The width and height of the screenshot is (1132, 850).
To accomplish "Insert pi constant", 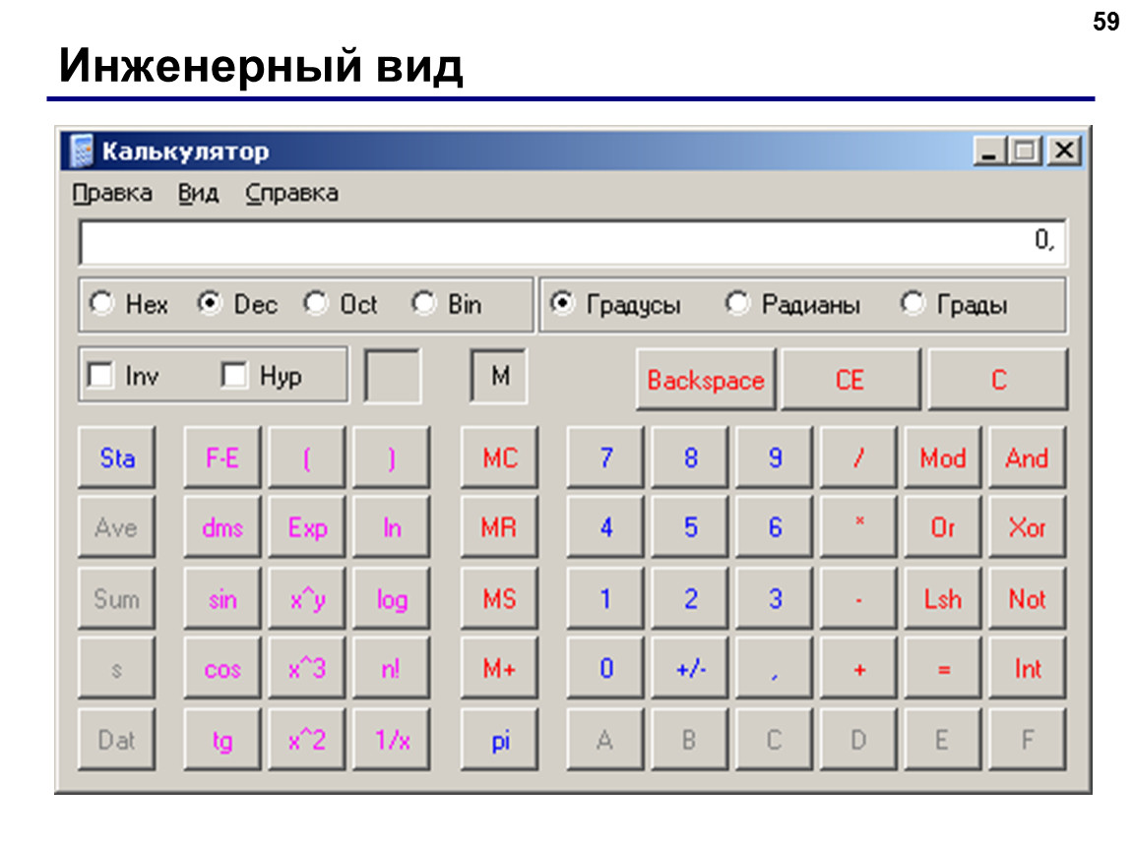I will (500, 740).
